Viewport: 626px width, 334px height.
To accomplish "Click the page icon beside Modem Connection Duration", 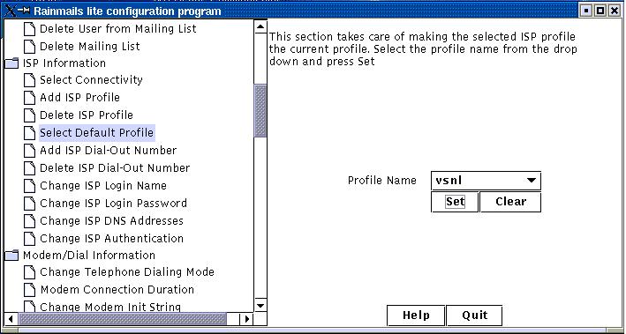I will coord(29,290).
